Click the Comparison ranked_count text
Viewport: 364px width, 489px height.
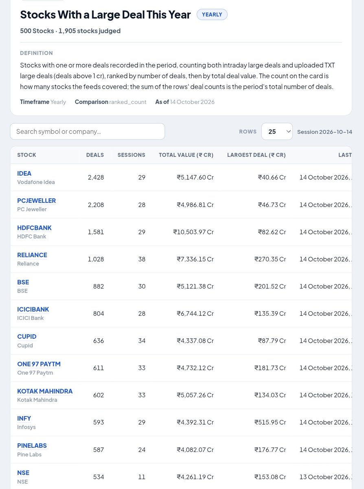pos(110,102)
